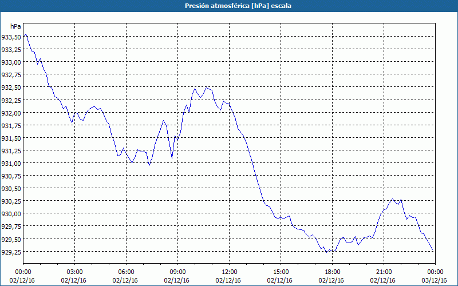Click the pressure curve start point at 00:00
Viewport: 458px width, 286px height.
pos(23,37)
